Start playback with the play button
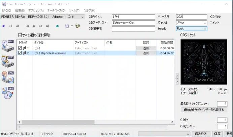Image resolution: width=233 pixels, height=137 pixels. 4,26
